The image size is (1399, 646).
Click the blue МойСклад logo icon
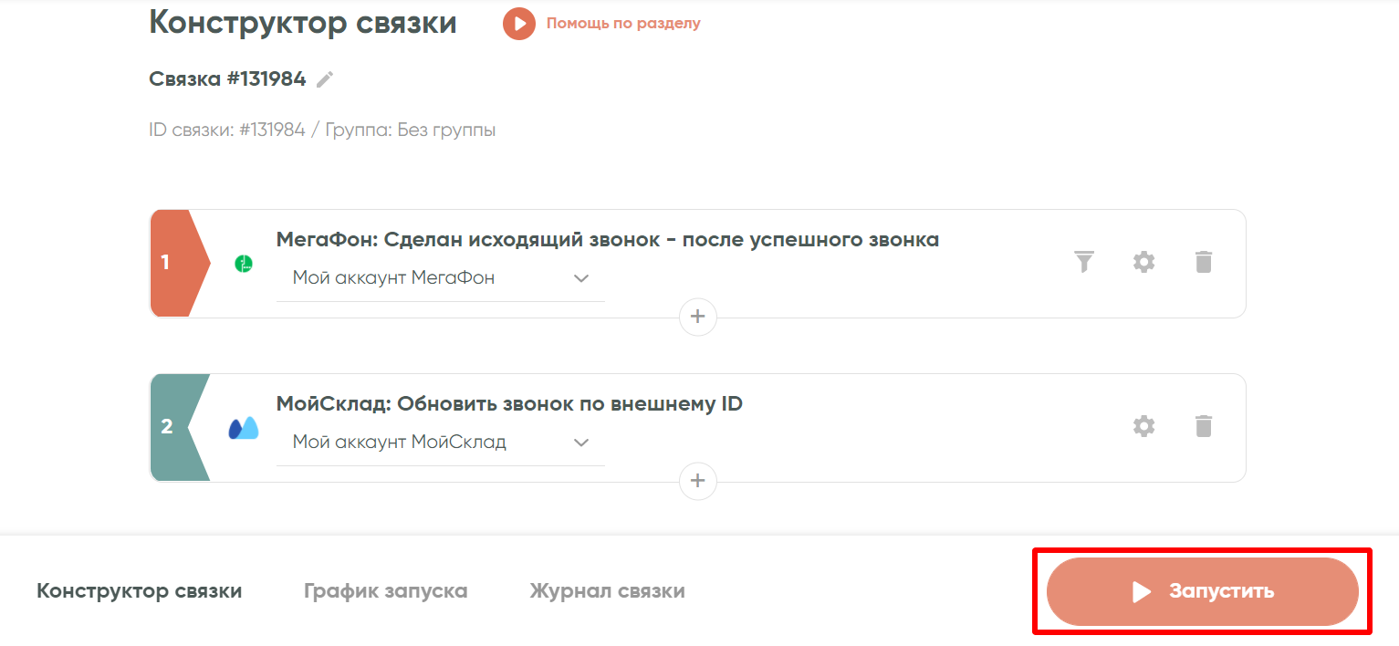pos(244,428)
